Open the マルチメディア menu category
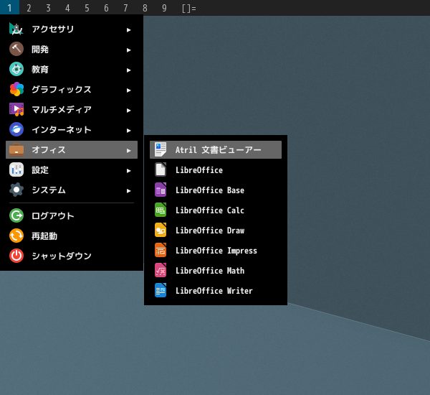Screen dimensions: 430x395 [x=61, y=110]
